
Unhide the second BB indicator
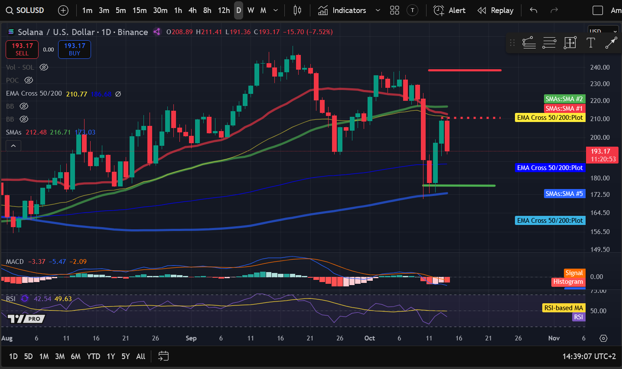click(24, 119)
